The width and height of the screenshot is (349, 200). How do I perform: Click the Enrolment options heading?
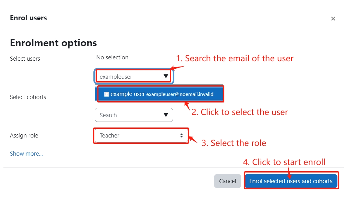[53, 43]
